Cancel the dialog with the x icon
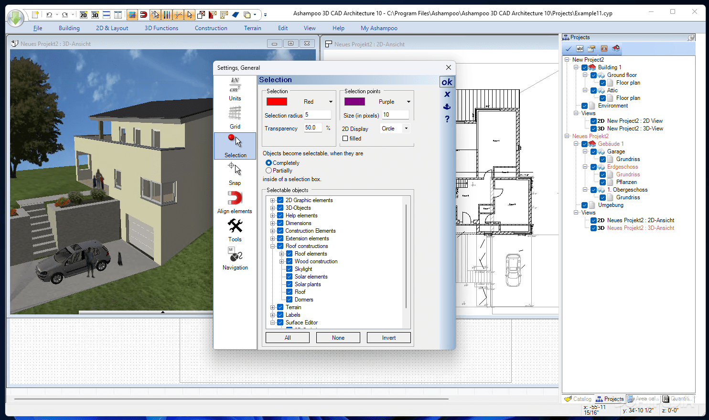This screenshot has height=420, width=709. pos(447,94)
